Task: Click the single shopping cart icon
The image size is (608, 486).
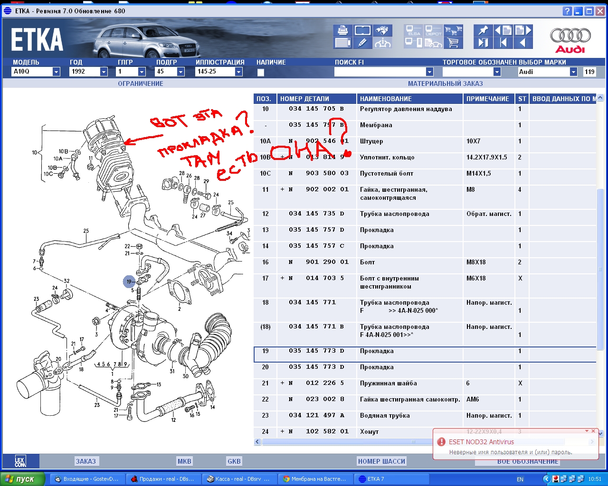Action: (453, 43)
